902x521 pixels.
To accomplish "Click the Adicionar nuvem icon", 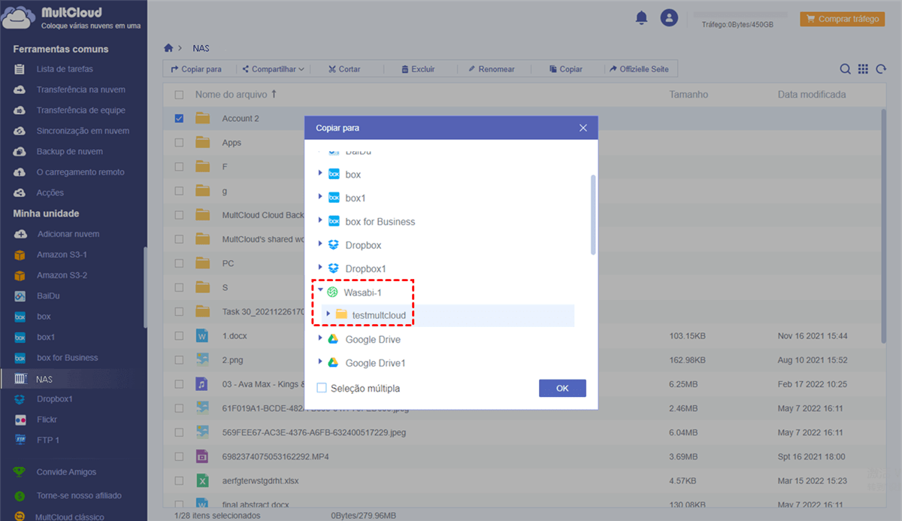I will [x=20, y=234].
